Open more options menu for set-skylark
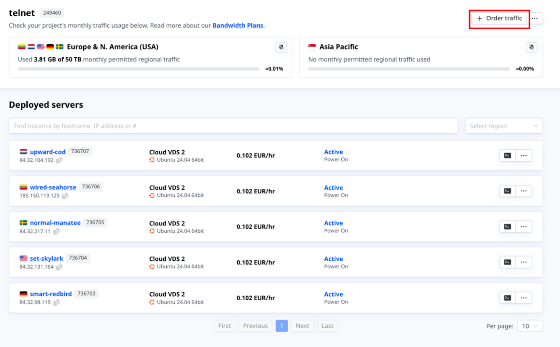 [x=523, y=262]
